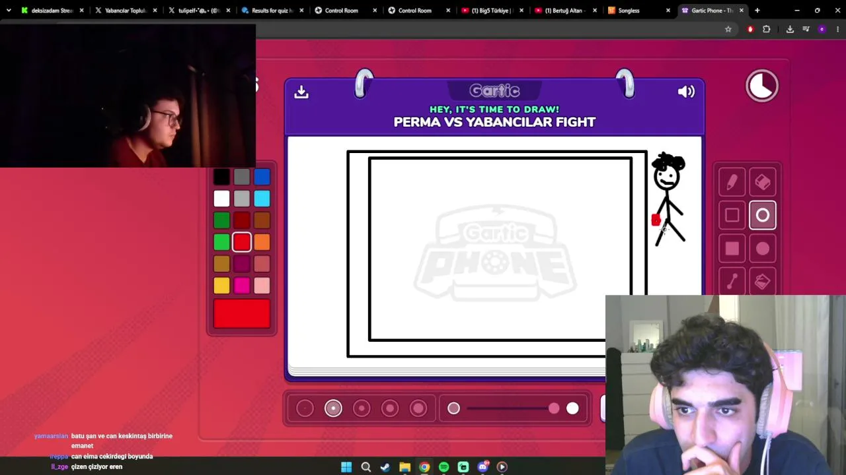The image size is (846, 475).
Task: Select the Eraser tool
Action: click(x=763, y=182)
